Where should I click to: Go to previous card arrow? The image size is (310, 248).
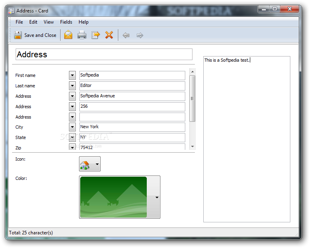(126, 35)
